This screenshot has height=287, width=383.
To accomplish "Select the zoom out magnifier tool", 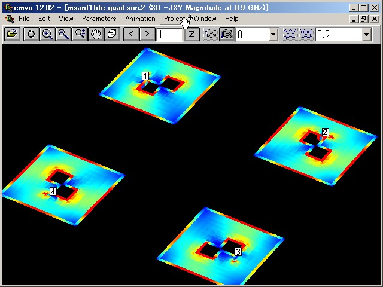I will [63, 34].
